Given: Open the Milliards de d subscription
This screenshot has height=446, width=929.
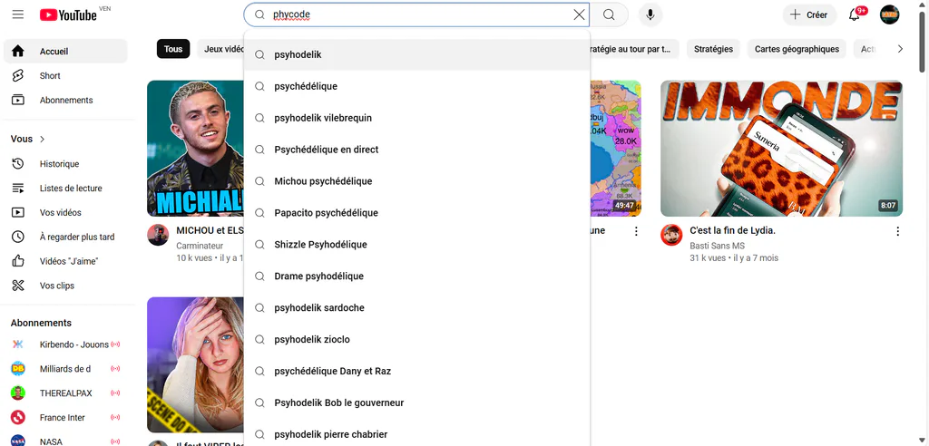Looking at the screenshot, I should (x=65, y=368).
